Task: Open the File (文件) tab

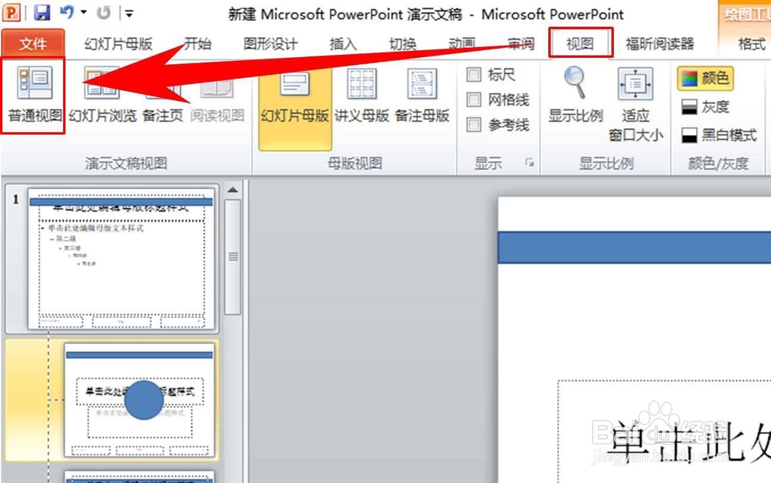Action: [x=33, y=44]
